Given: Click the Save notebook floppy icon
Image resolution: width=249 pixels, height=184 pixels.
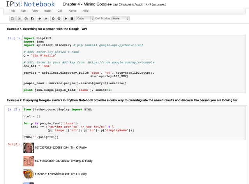Looking at the screenshot, I should coord(12,19).
